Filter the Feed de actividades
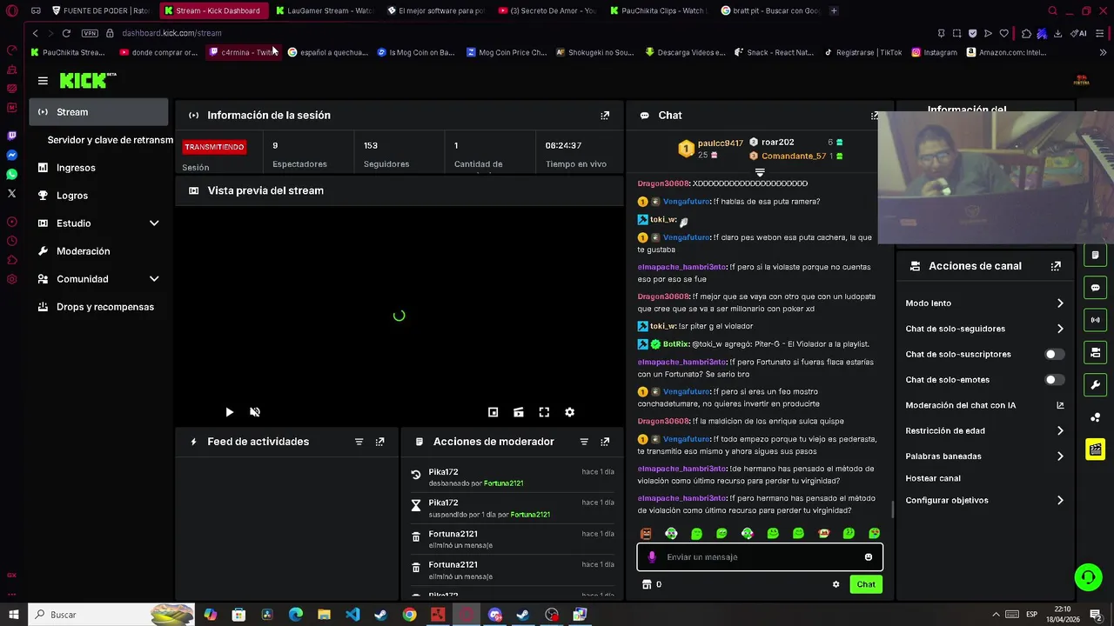Screen dimensions: 1114x626 coord(359,442)
